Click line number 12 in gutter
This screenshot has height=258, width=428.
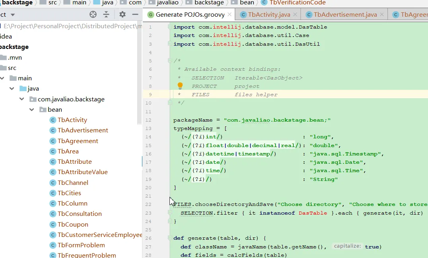[148, 120]
